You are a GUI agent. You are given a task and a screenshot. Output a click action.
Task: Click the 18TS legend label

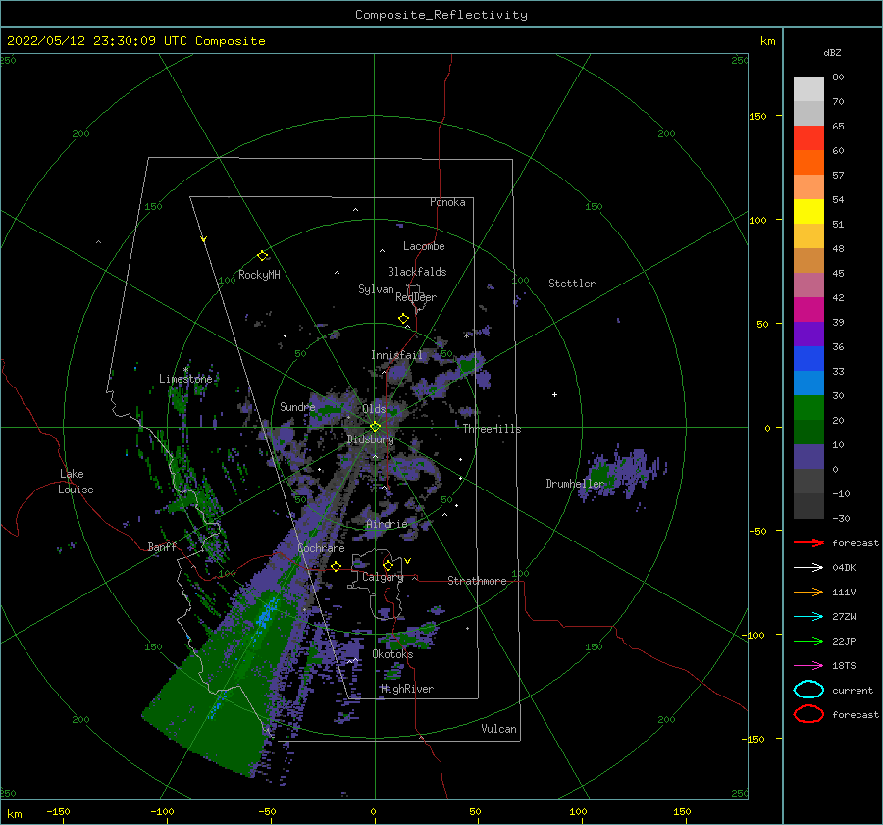(x=844, y=666)
